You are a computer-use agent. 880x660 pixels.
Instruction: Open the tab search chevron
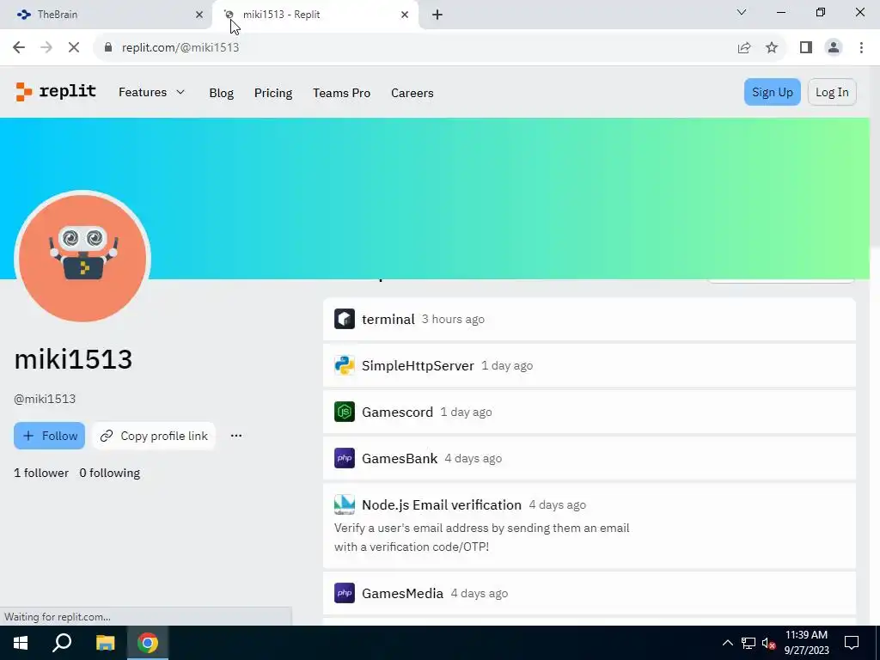pos(742,12)
